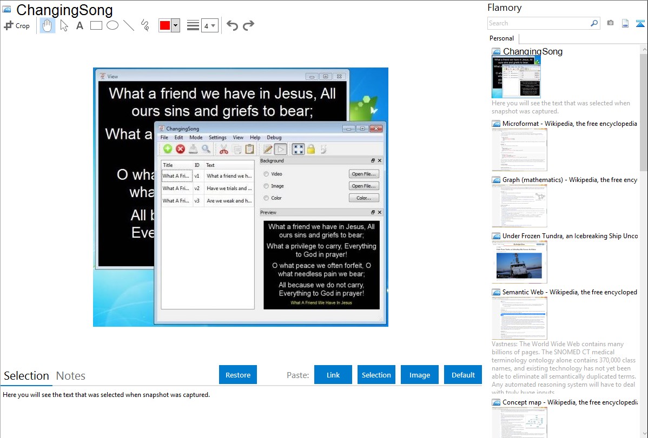Redo the last undone action
The height and width of the screenshot is (438, 648).
[x=248, y=25]
